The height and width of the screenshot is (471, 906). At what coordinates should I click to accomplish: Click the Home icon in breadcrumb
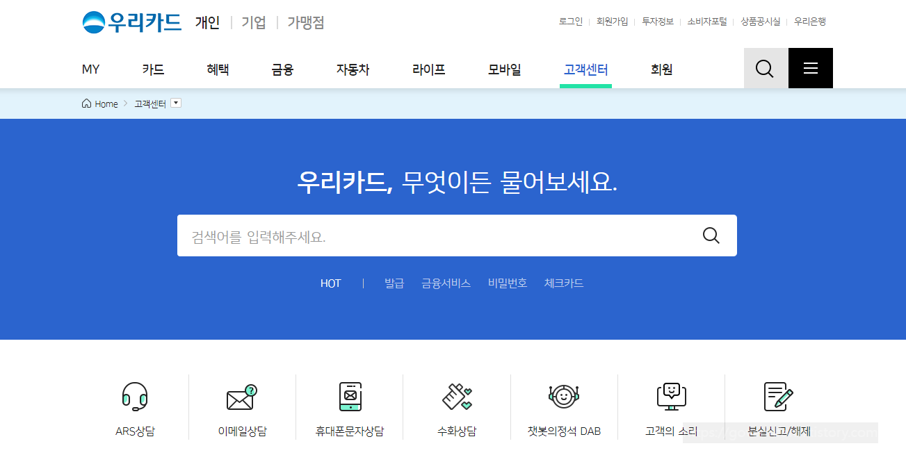[86, 104]
